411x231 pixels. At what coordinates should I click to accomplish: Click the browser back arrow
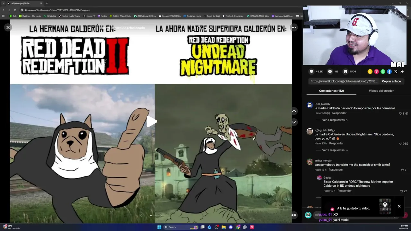[4, 10]
